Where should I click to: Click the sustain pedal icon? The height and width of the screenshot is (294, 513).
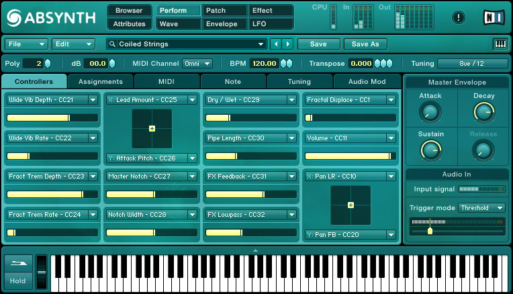pos(18,263)
